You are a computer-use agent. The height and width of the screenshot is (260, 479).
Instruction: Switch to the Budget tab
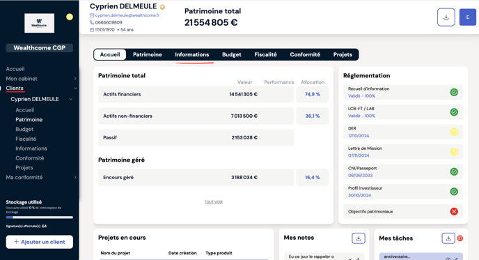pyautogui.click(x=232, y=54)
